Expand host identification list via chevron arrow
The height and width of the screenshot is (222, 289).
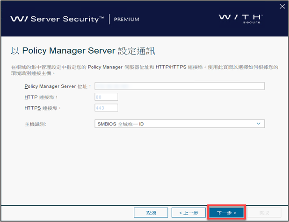coord(259,124)
